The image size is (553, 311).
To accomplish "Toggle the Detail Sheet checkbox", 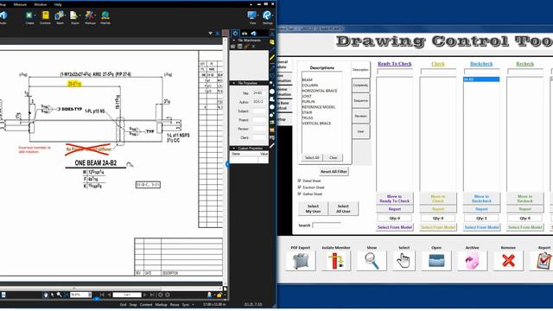I will click(x=300, y=181).
